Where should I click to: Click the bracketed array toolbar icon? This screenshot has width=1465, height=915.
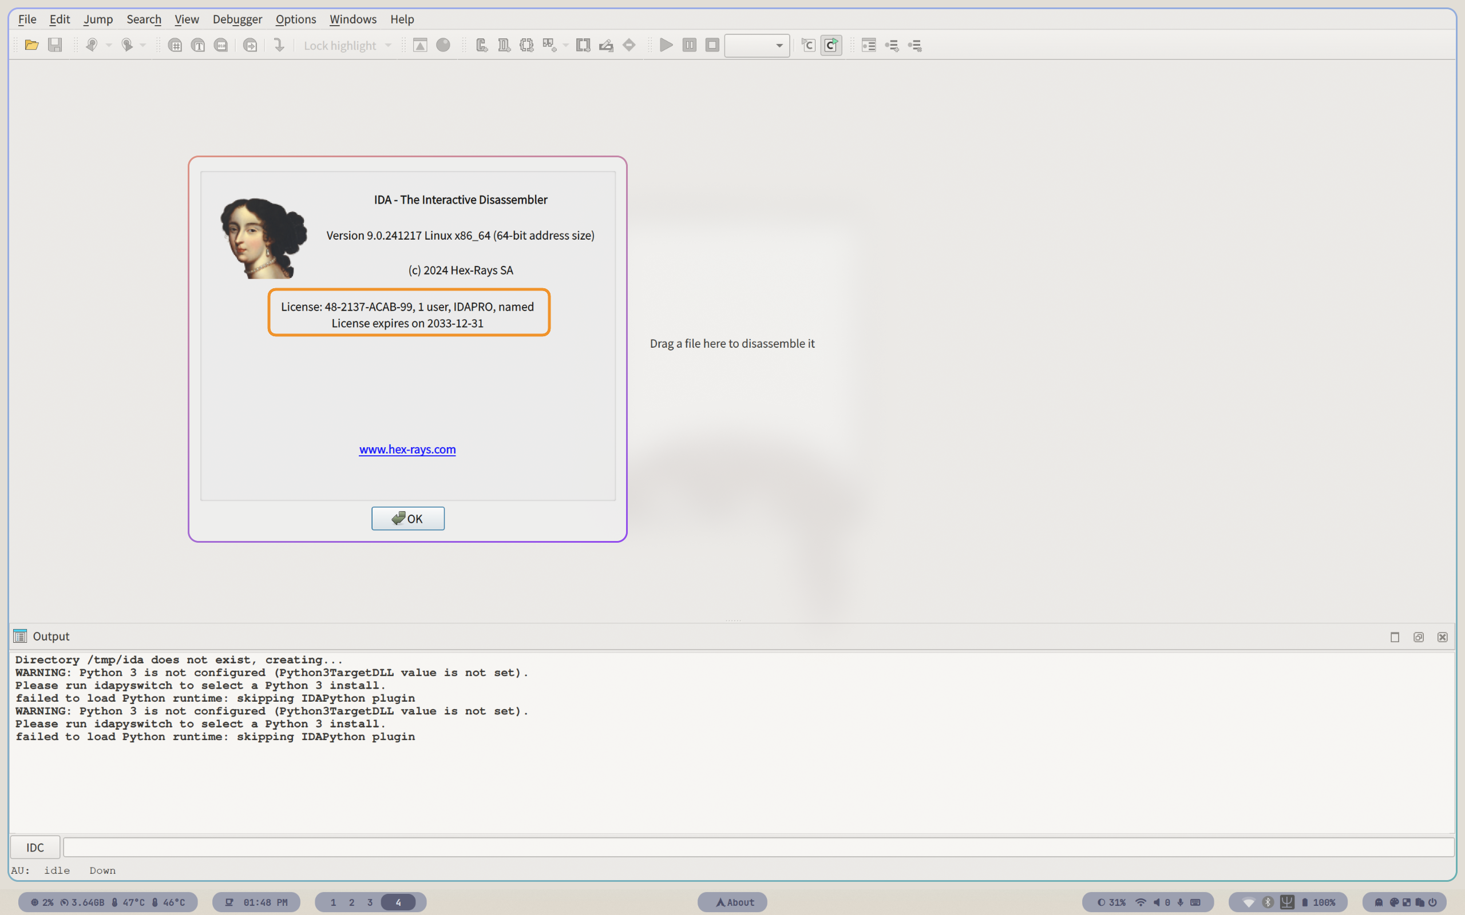526,45
